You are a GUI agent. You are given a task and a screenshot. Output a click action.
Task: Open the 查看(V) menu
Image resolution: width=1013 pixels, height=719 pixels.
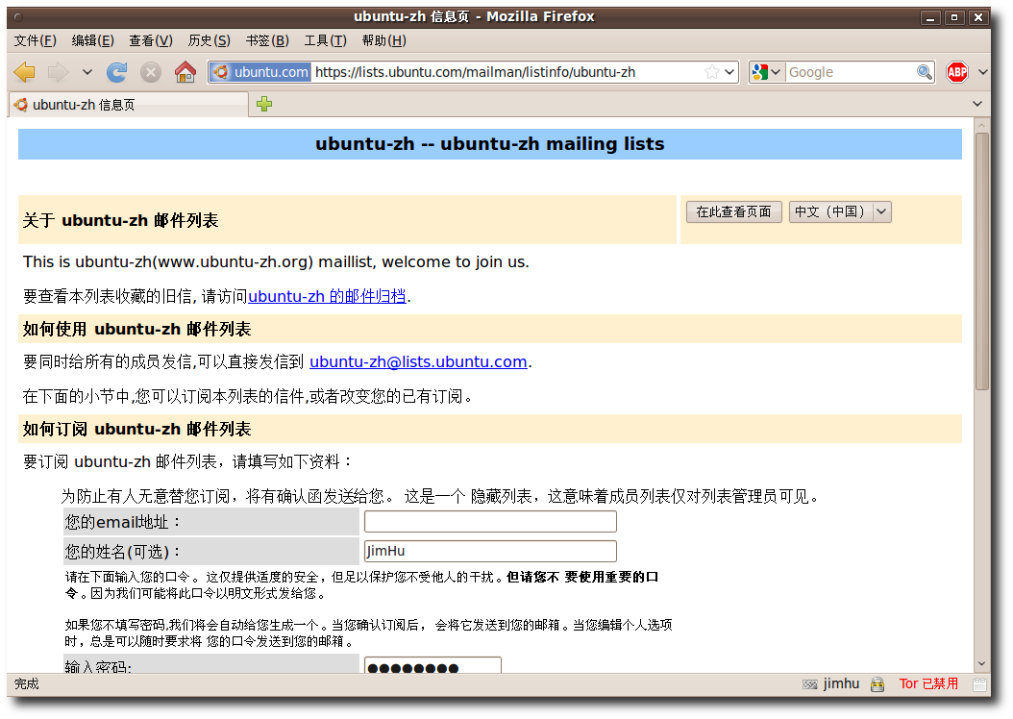pos(151,40)
